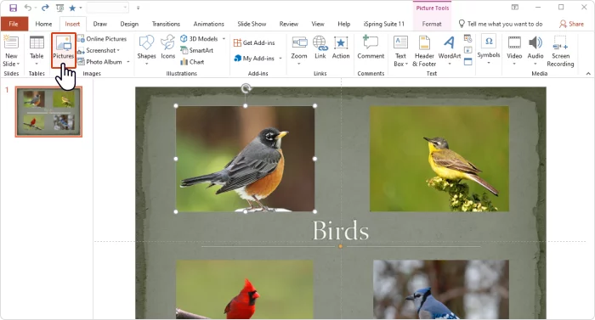Open the Help tab
The image size is (595, 320).
(x=343, y=24)
